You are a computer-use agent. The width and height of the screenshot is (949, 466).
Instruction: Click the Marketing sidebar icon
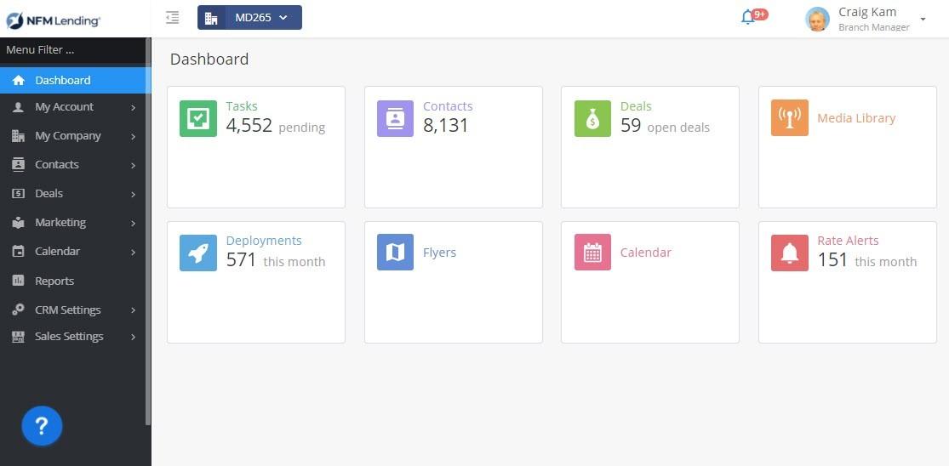[x=19, y=223]
